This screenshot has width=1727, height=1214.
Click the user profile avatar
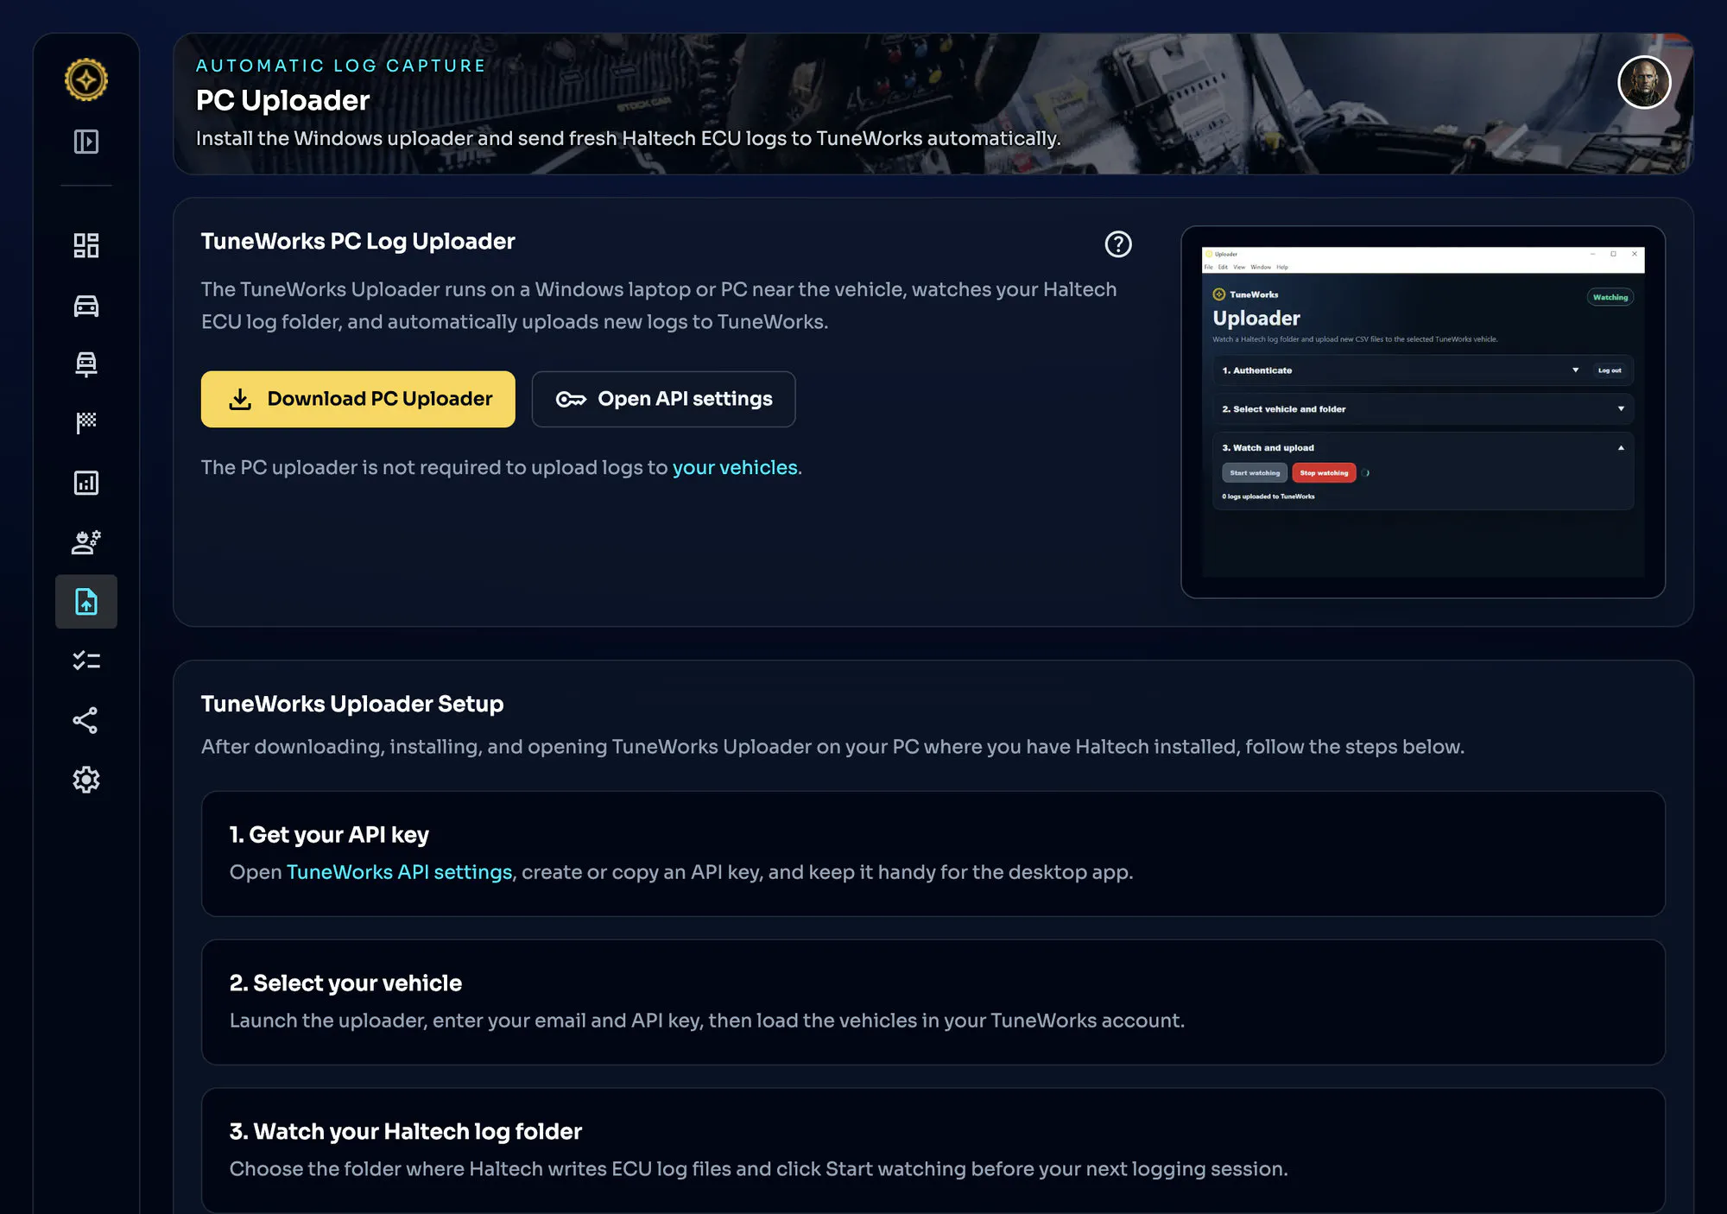(x=1644, y=83)
